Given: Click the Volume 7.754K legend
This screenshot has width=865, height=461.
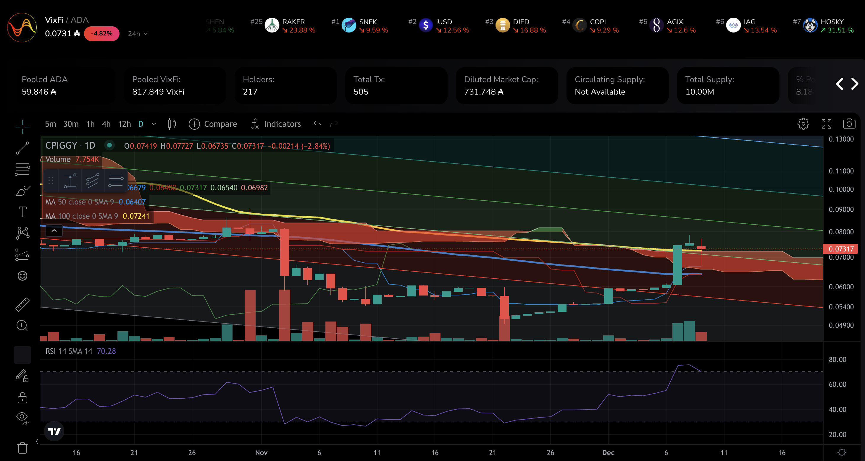Looking at the screenshot, I should 72,159.
